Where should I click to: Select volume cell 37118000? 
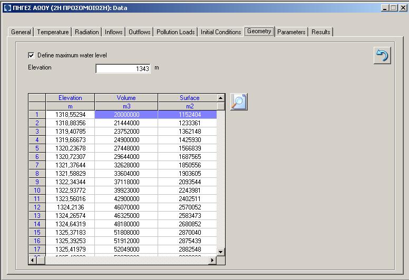point(126,182)
